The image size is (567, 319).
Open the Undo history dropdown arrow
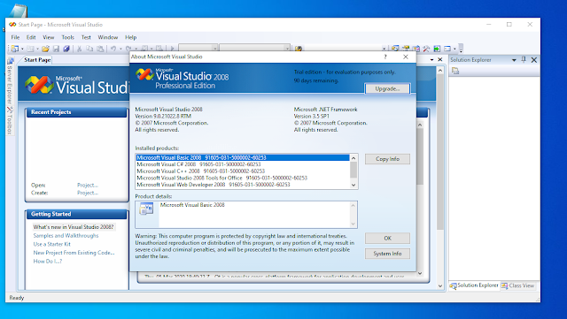[x=120, y=49]
